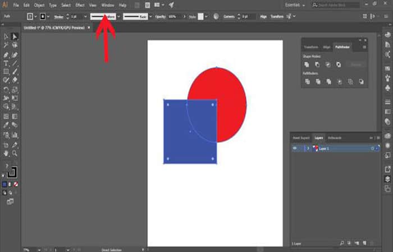393x252 pixels.
Task: Click the Align link in control bar
Action: [x=263, y=16]
